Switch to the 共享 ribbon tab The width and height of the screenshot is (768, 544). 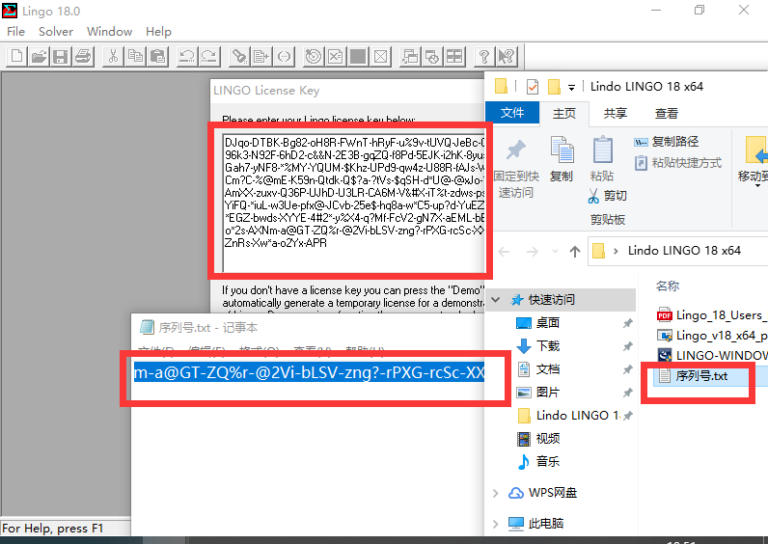(x=616, y=113)
